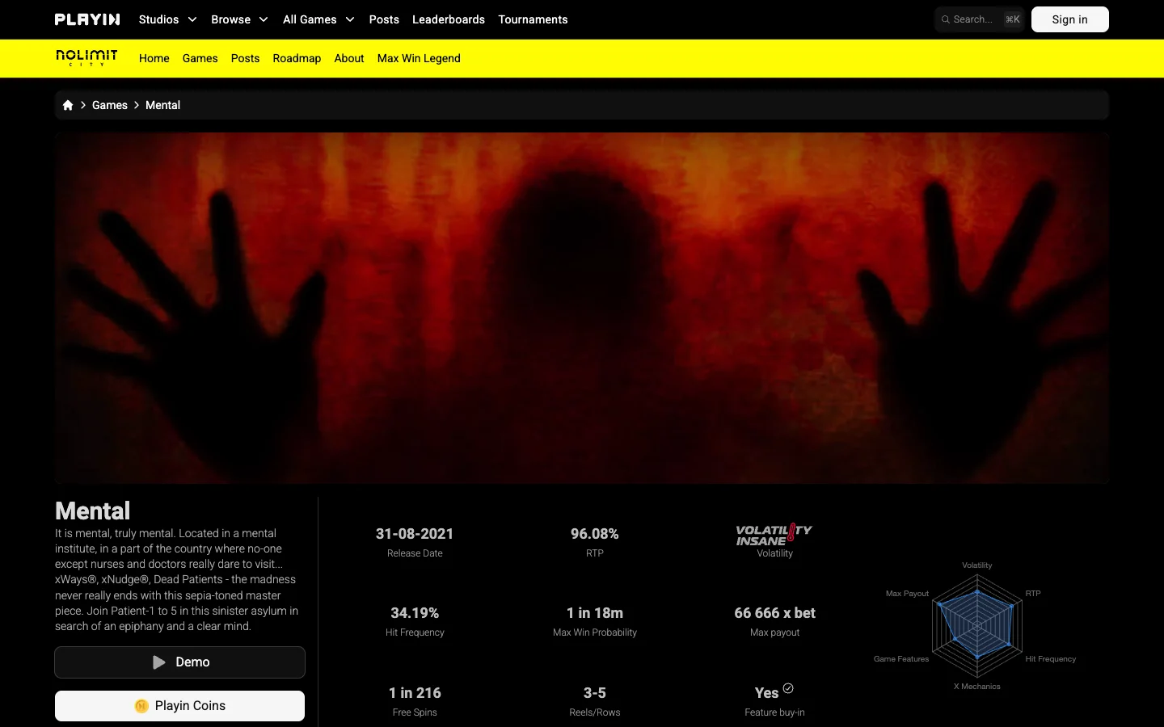Click the 96.08% RTP value
The image size is (1164, 727).
[595, 534]
